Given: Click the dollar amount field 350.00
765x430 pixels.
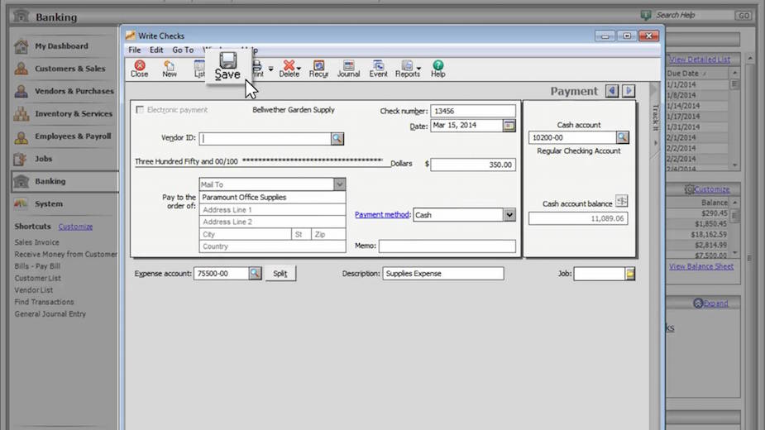Looking at the screenshot, I should [x=473, y=165].
